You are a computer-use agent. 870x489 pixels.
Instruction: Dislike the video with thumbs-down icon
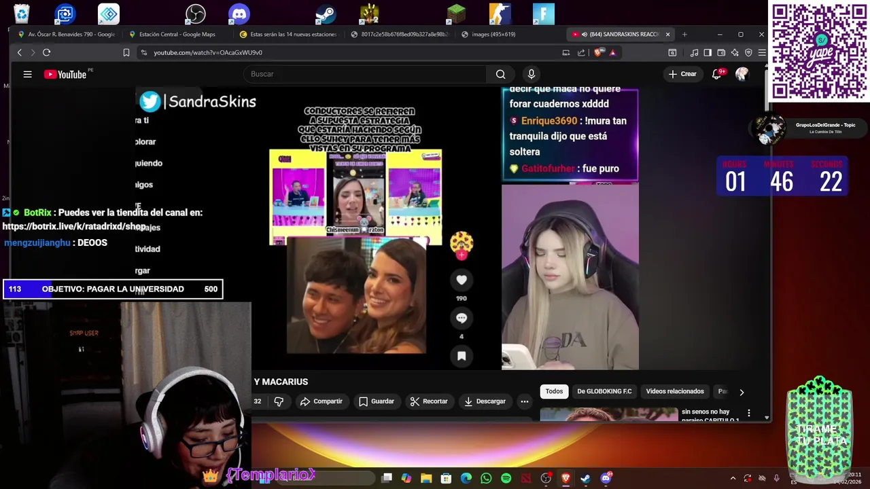coord(279,401)
